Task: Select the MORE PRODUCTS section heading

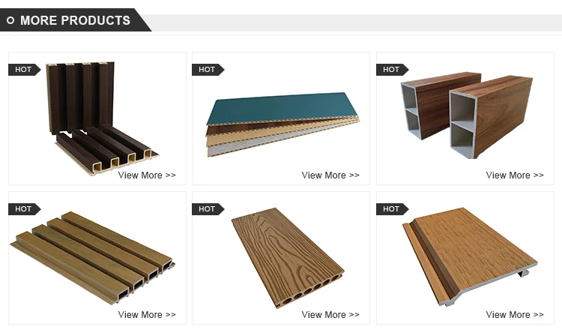Action: (75, 20)
